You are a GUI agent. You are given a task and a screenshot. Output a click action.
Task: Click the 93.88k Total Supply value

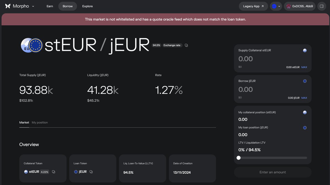[36, 90]
